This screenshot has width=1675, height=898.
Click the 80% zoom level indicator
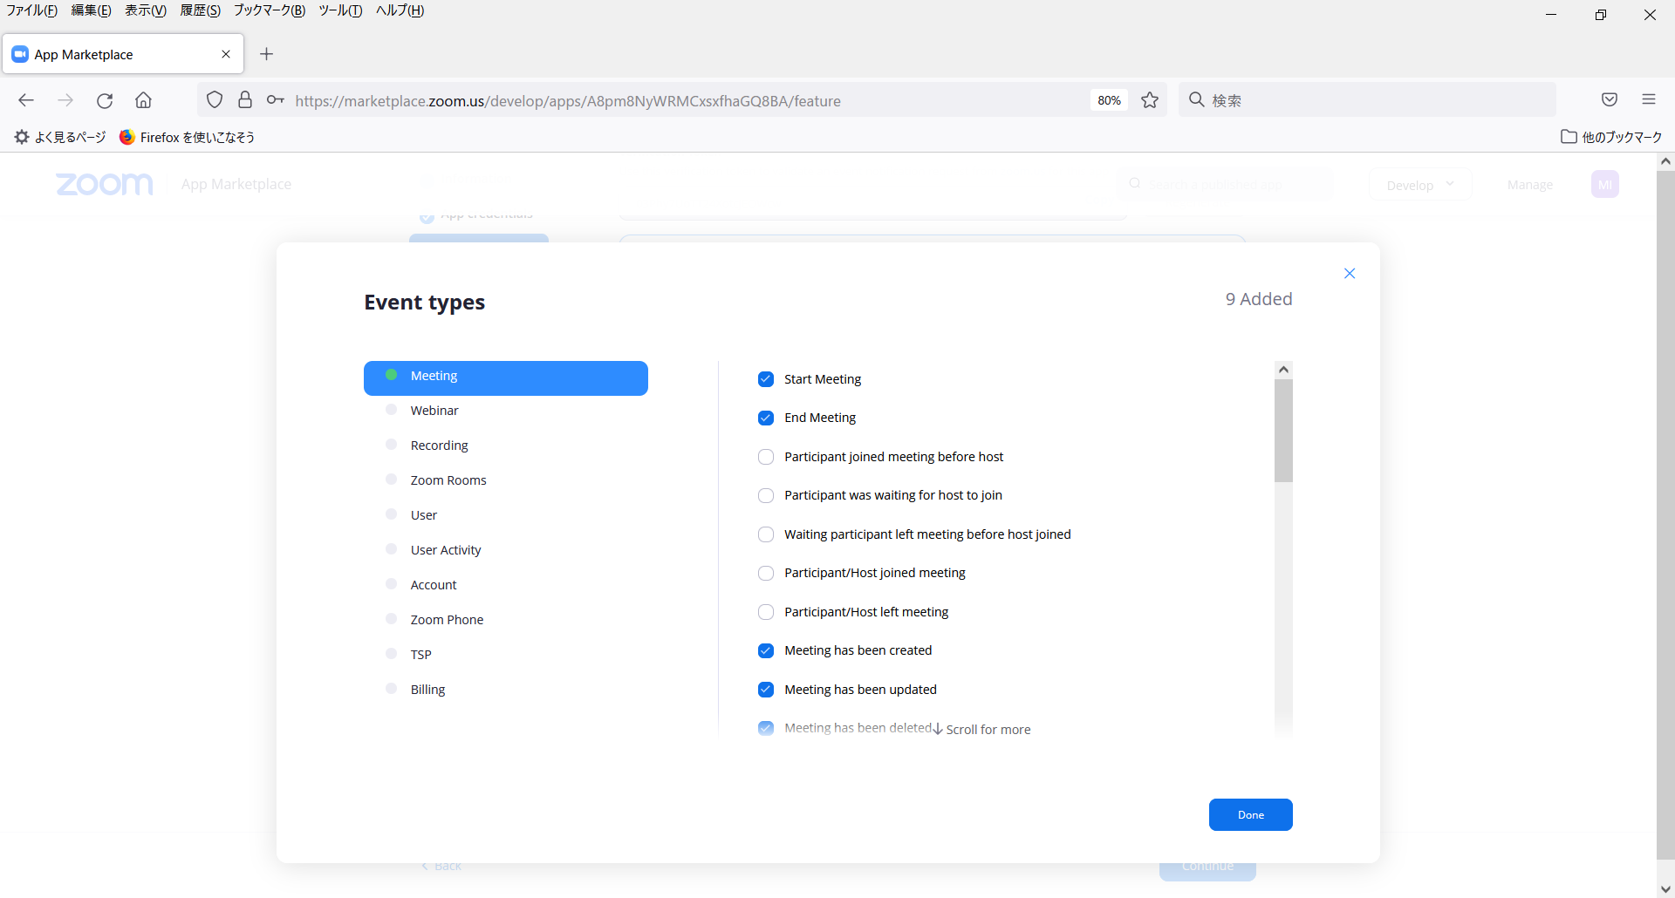coord(1108,99)
